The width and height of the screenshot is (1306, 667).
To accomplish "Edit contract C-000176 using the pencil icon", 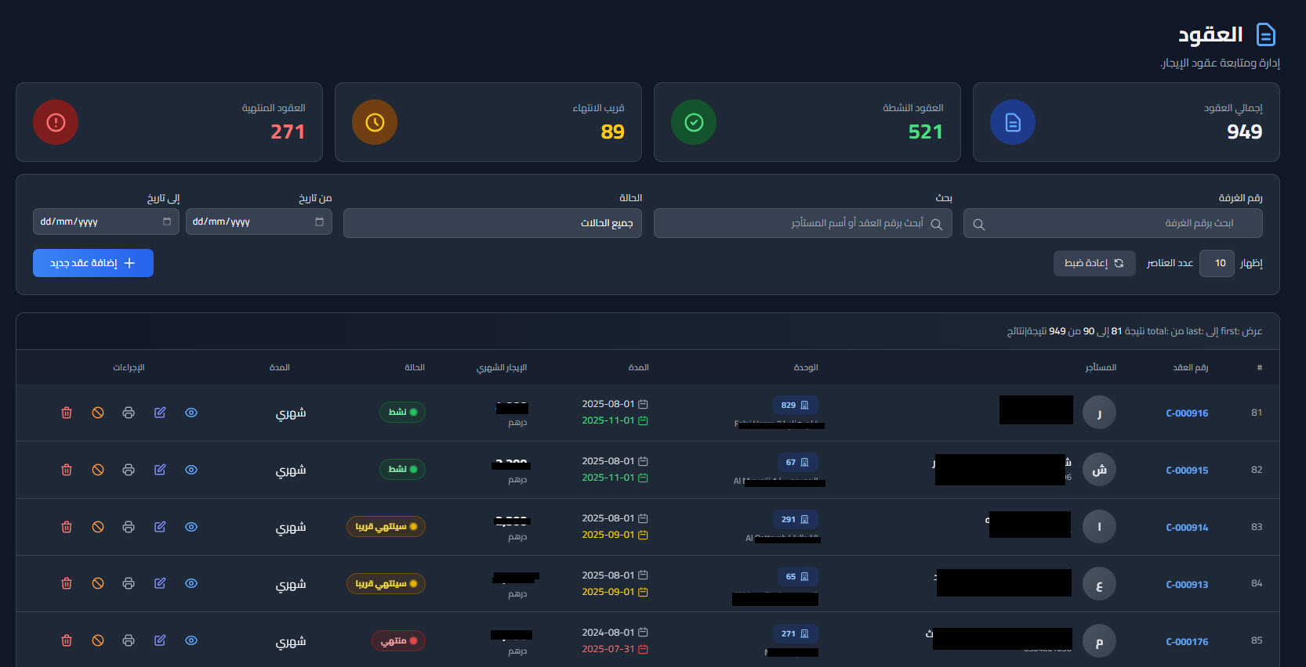I will (x=160, y=640).
